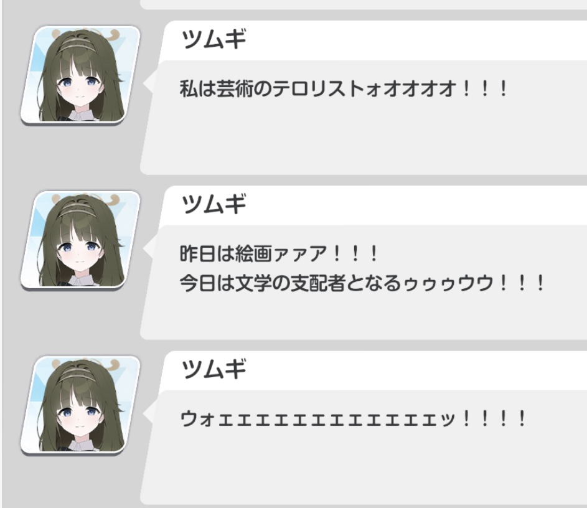The image size is (587, 508).
Task: Click the exclamation marks ending the テロリスト message
Action: pyautogui.click(x=484, y=89)
